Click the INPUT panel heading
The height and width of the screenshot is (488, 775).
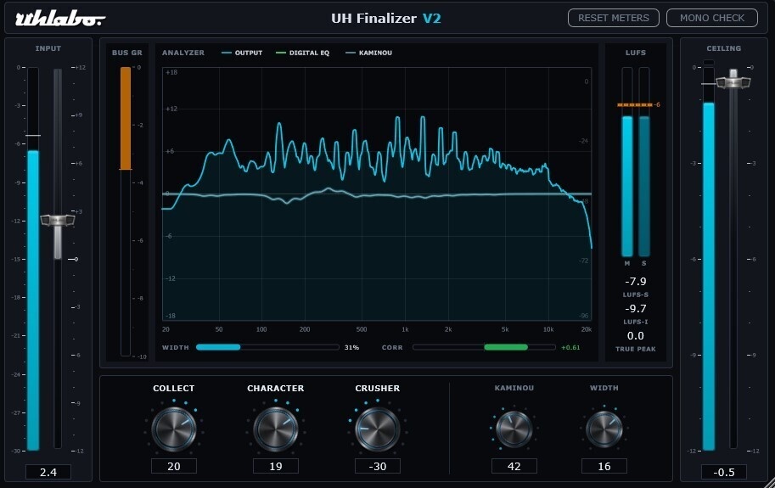click(x=48, y=48)
